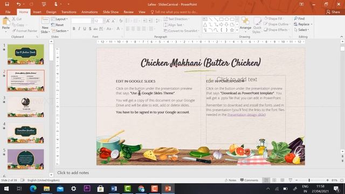345x194 pixels.
Task: Click the zoom in plus button
Action: [x=327, y=180]
